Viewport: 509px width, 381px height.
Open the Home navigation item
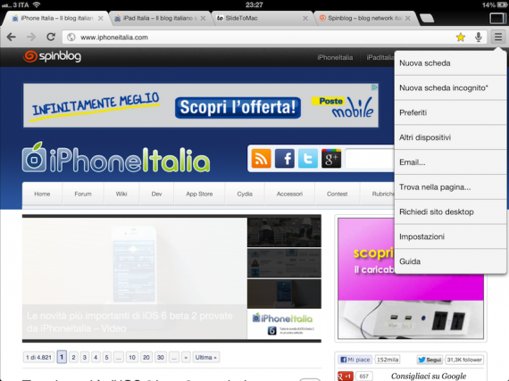click(42, 194)
